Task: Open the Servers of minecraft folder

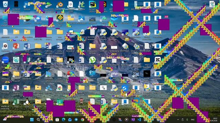Action: 16,74
